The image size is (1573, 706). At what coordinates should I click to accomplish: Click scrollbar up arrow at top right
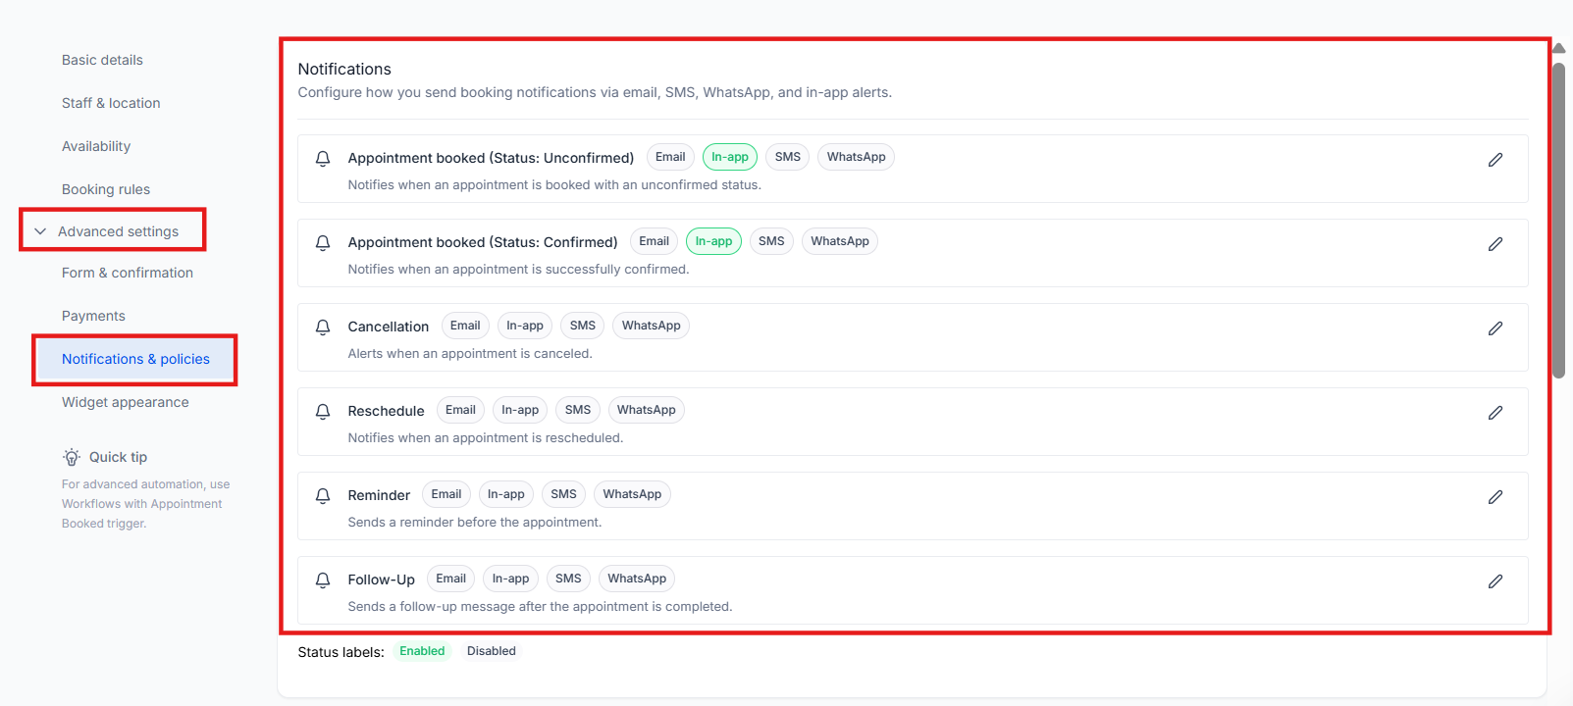tap(1558, 48)
